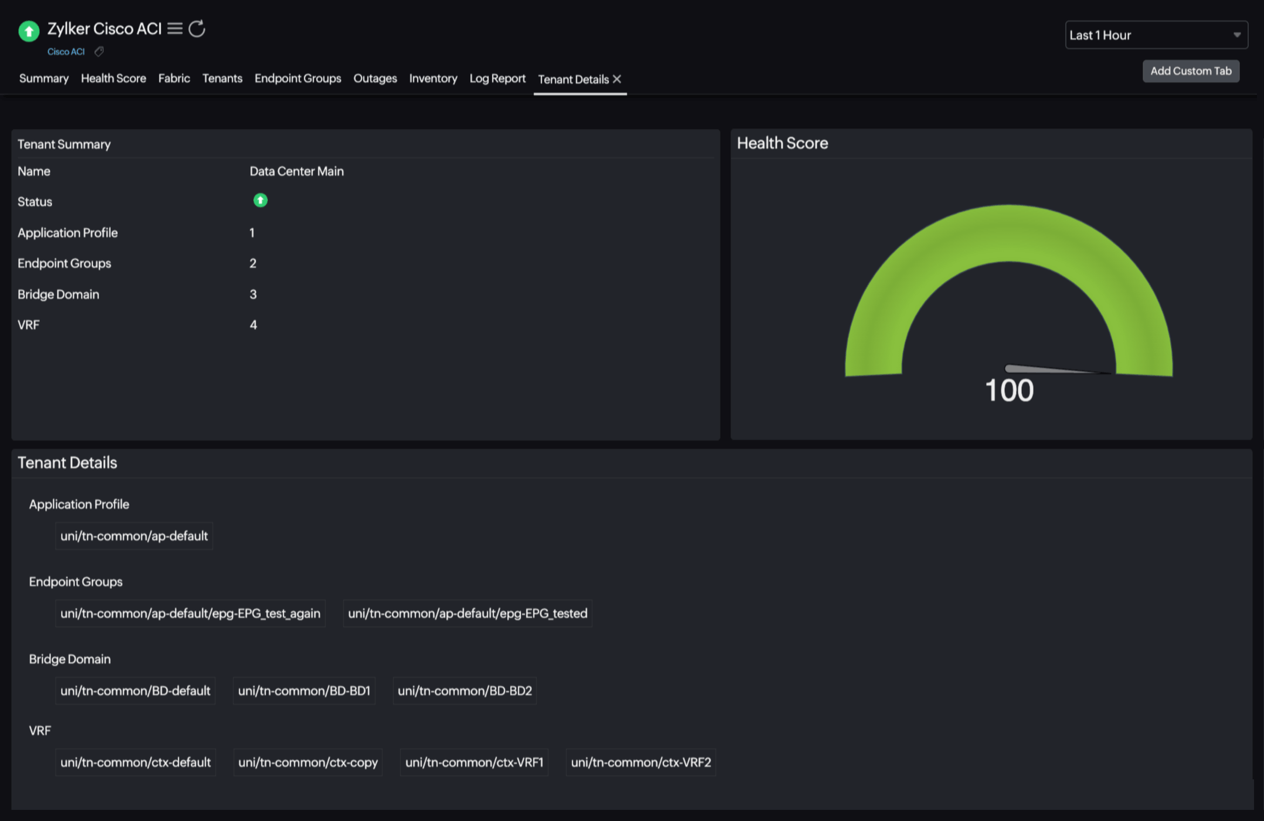Open the Log Report tab
This screenshot has height=821, width=1264.
click(x=497, y=79)
